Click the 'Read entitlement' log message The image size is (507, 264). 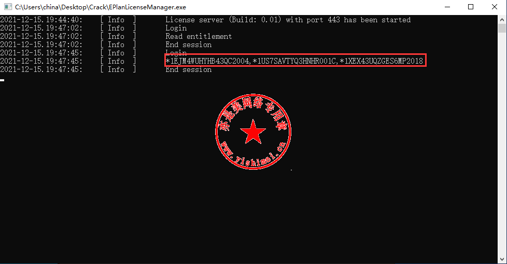point(199,36)
